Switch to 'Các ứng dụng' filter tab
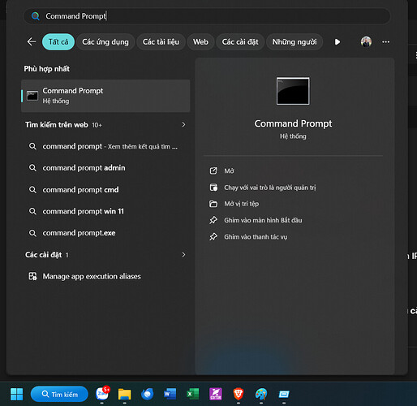Screen dimensions: 417x406 pos(105,42)
